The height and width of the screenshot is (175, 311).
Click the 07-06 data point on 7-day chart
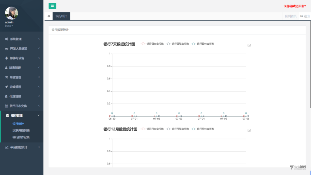(x=246, y=116)
